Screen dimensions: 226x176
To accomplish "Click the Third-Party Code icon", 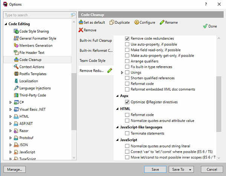I will pos(16,95).
